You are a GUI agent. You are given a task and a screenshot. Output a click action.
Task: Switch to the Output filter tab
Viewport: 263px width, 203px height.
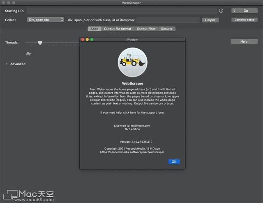pos(146,29)
